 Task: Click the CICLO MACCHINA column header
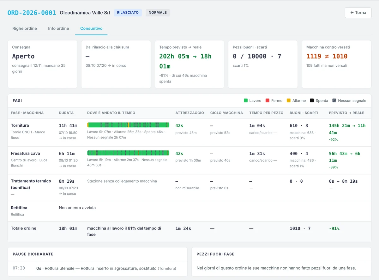(x=226, y=113)
